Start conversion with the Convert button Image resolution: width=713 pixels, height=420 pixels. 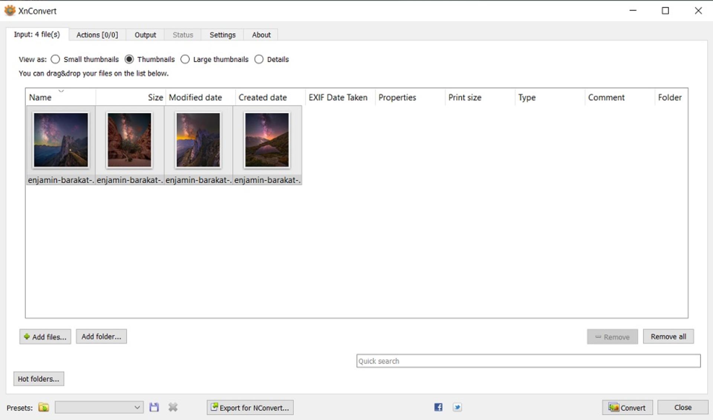pyautogui.click(x=627, y=407)
